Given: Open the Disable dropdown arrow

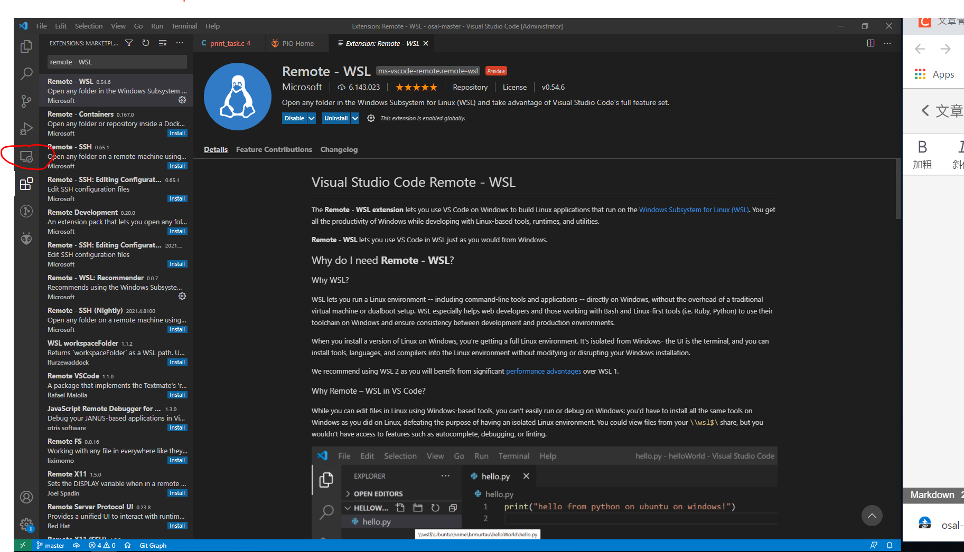Looking at the screenshot, I should point(312,118).
